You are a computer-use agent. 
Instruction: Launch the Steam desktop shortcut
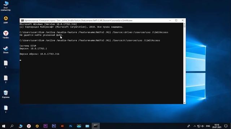pyautogui.click(x=6, y=49)
